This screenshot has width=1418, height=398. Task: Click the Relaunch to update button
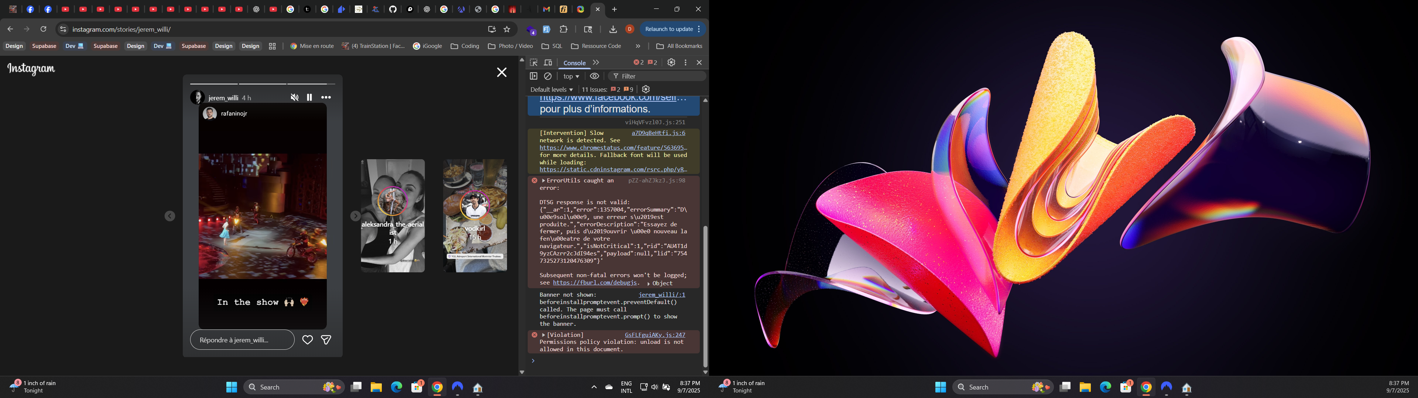[x=669, y=29]
